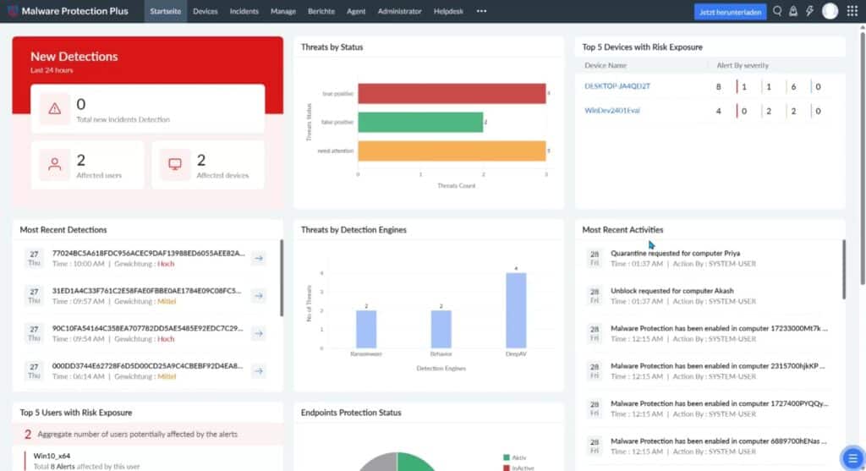
Task: Click the Device Name column header
Action: (606, 65)
